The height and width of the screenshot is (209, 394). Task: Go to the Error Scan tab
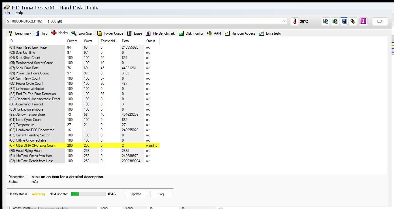pyautogui.click(x=83, y=33)
